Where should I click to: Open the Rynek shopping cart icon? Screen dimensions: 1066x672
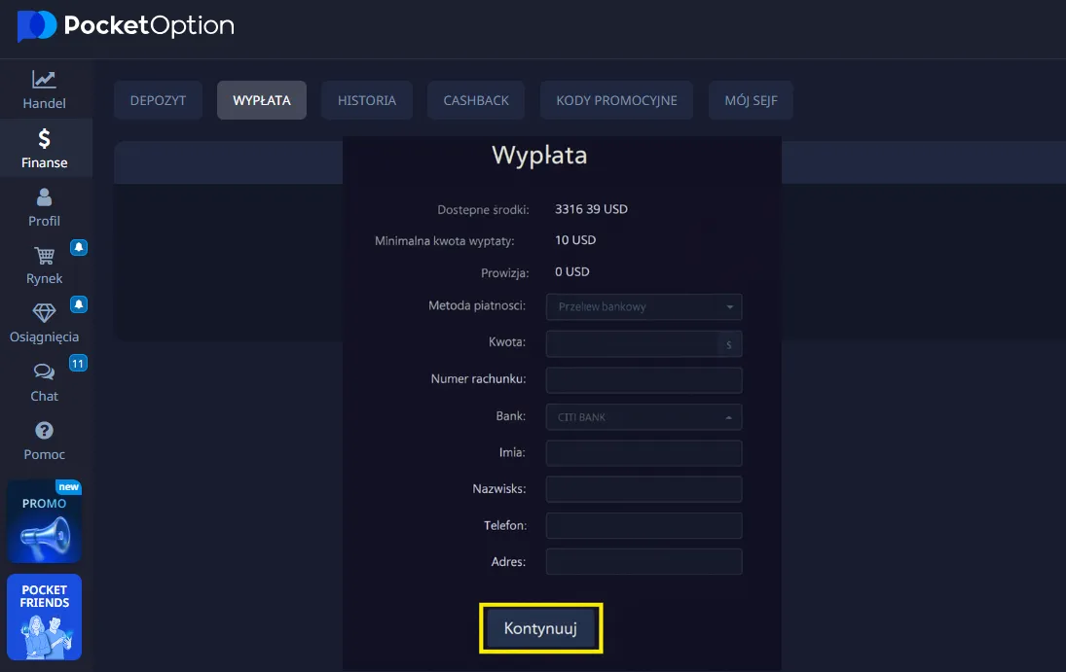44,256
